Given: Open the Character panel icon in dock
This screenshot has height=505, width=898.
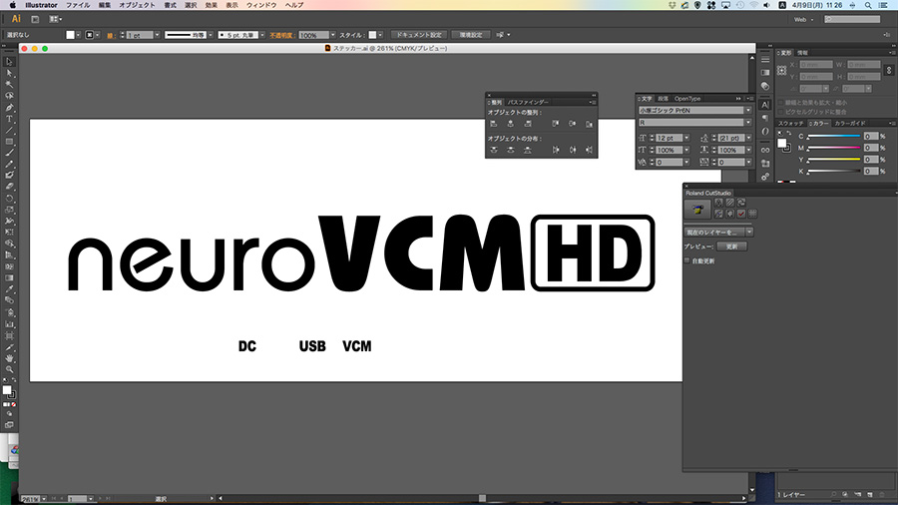Looking at the screenshot, I should [x=765, y=105].
